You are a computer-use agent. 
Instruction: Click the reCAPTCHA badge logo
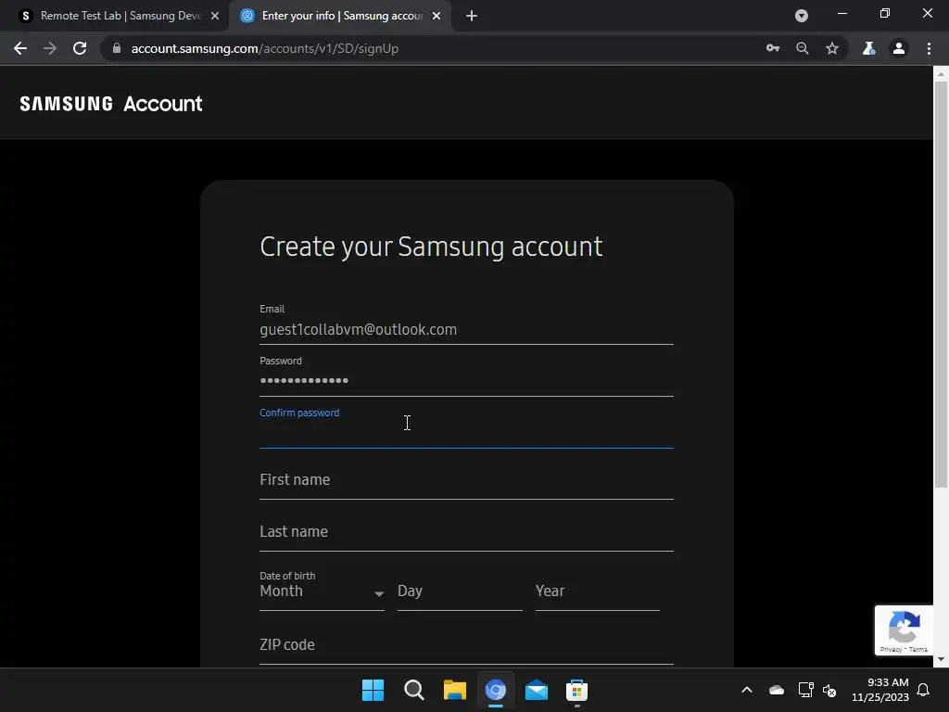pyautogui.click(x=905, y=628)
